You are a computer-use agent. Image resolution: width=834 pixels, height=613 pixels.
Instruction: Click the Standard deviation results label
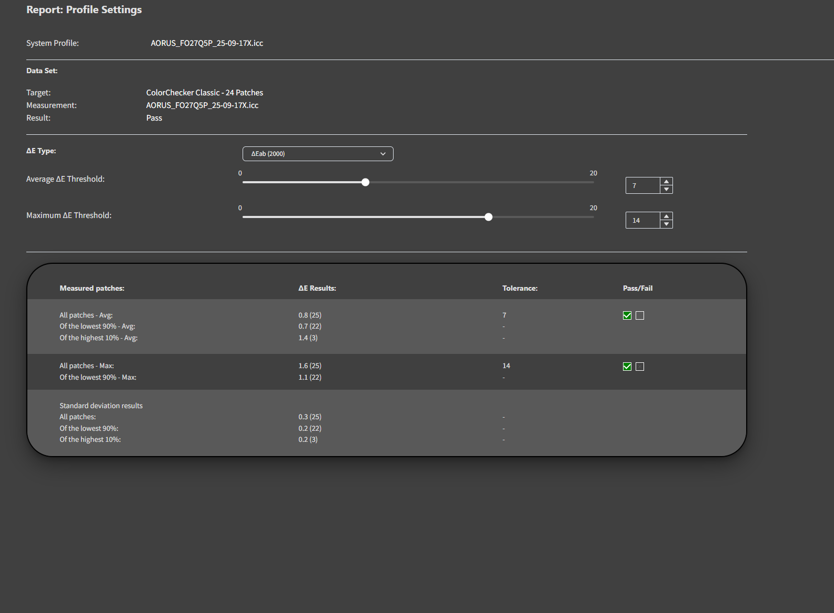click(x=101, y=406)
